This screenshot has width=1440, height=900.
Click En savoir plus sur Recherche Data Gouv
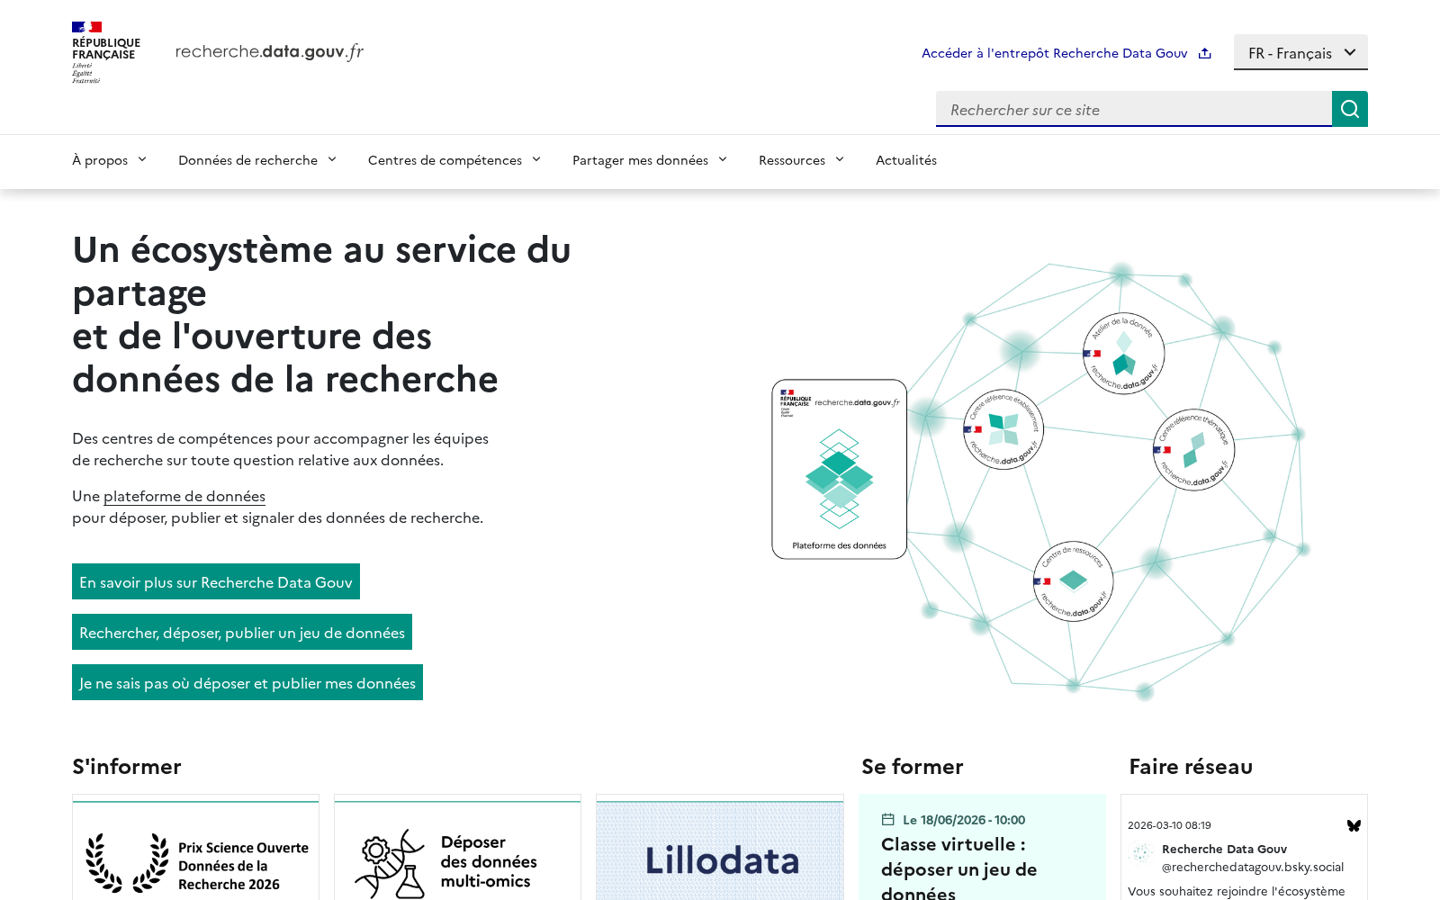[216, 581]
